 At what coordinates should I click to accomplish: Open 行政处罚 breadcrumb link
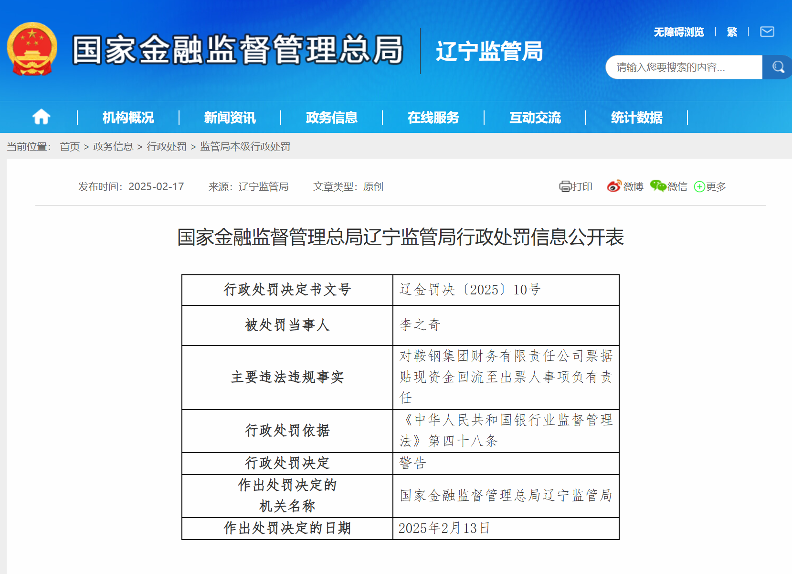(x=166, y=147)
